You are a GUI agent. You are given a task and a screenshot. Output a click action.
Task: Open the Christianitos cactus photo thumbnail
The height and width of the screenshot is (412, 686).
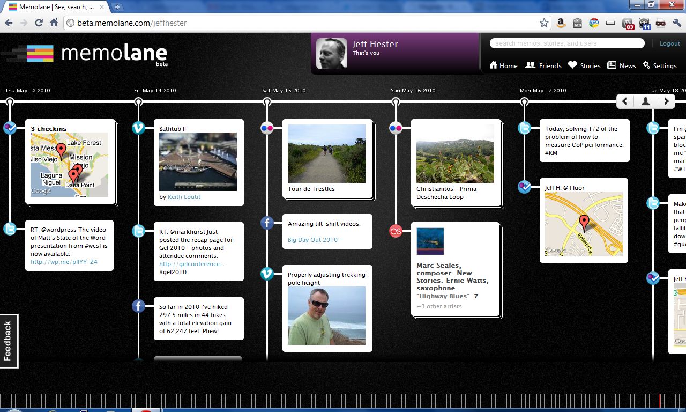click(455, 154)
